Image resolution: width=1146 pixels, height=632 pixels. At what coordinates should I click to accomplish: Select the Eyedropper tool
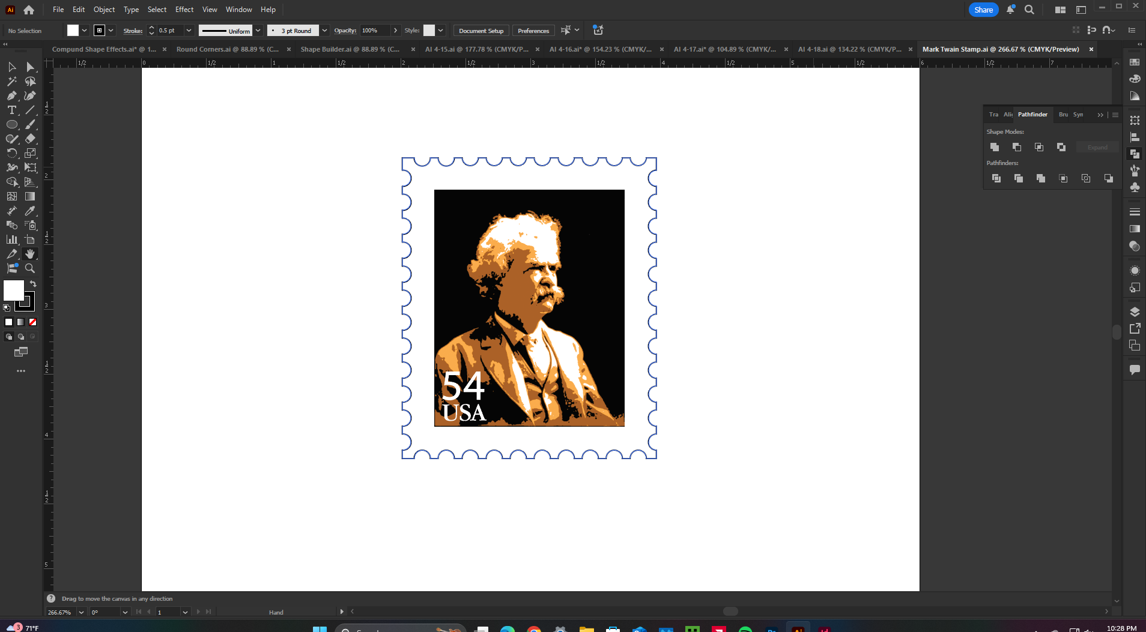pyautogui.click(x=30, y=211)
